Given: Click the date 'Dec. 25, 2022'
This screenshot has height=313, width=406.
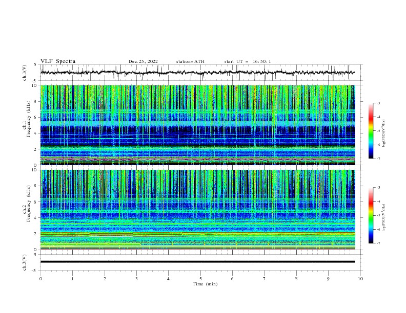Looking at the screenshot, I should pos(143,61).
